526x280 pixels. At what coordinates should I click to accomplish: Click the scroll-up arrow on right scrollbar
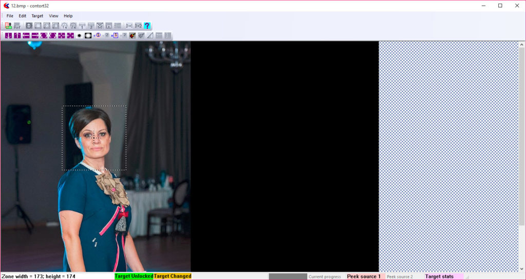(x=522, y=45)
